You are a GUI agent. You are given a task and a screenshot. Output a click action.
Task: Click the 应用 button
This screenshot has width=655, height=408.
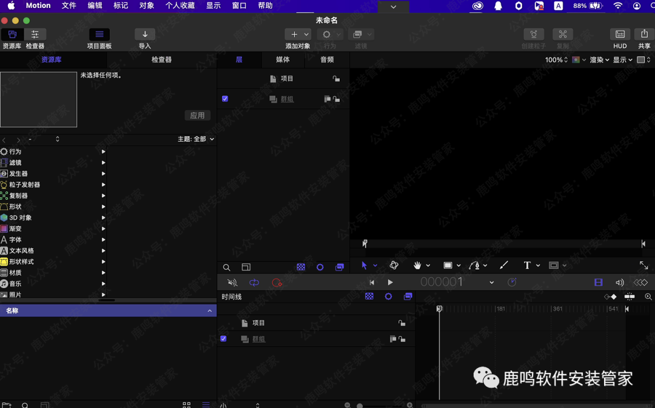coord(197,116)
